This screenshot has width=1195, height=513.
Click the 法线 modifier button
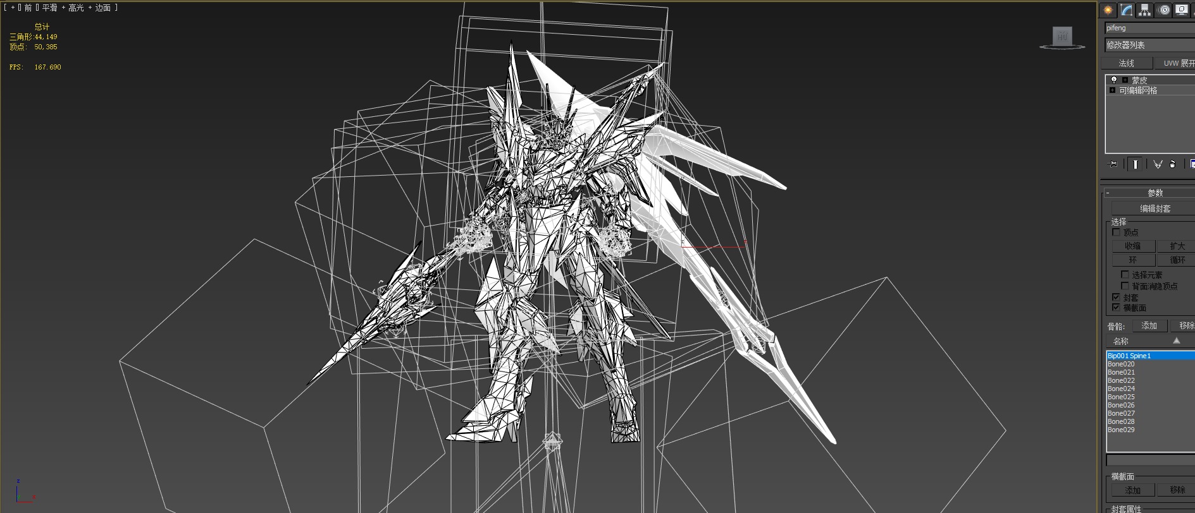click(x=1127, y=63)
